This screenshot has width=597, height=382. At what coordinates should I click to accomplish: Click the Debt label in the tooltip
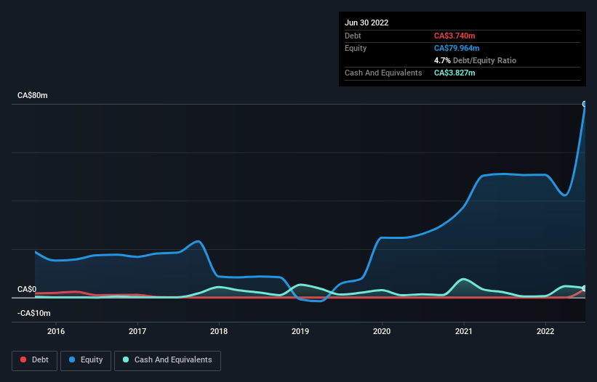tap(353, 36)
